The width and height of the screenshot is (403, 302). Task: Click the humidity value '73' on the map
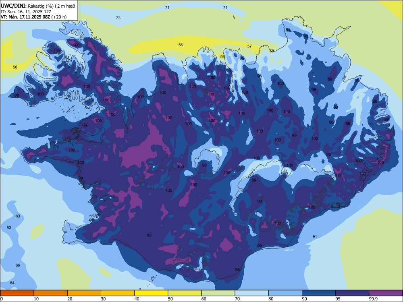(118, 18)
